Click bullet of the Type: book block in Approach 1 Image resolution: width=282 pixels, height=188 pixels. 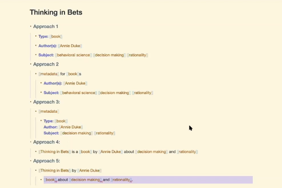[x=36, y=36]
